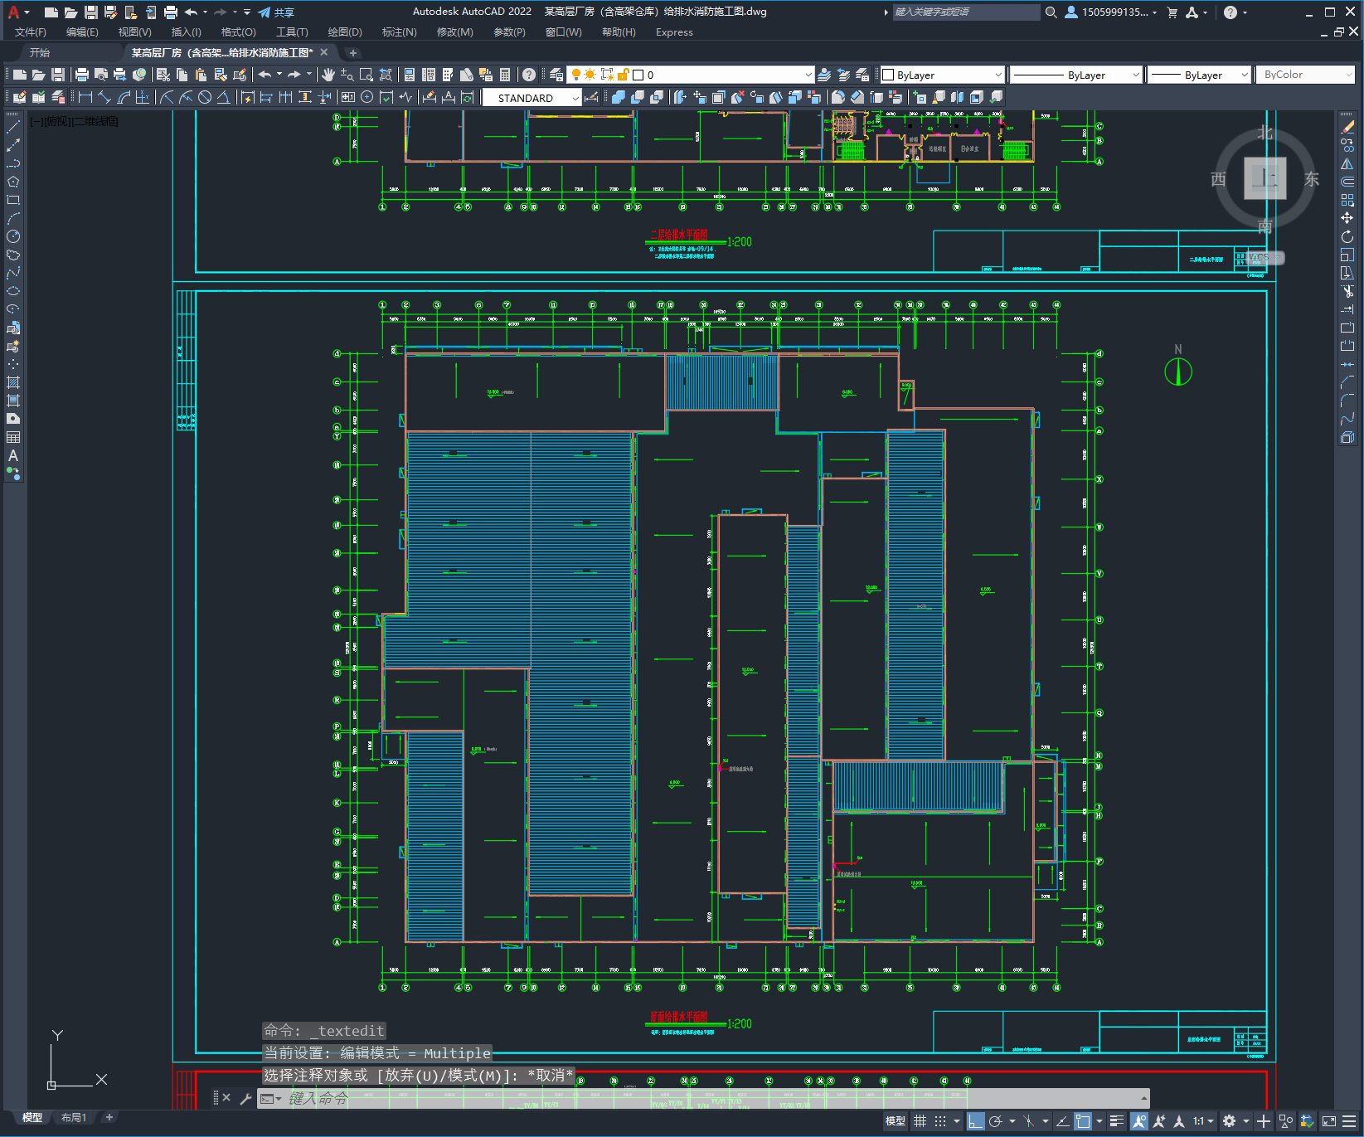Open the layer '0' dropdown list

808,75
